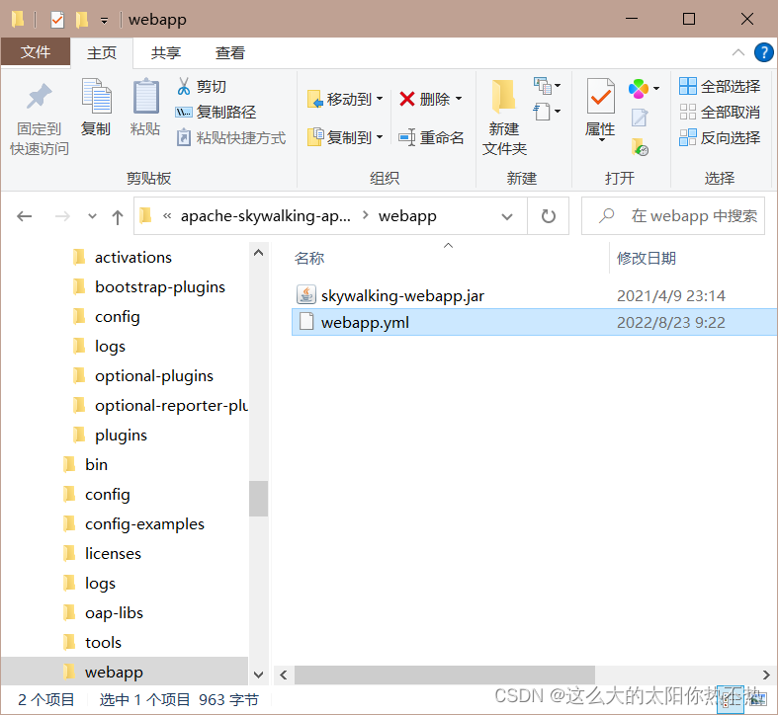The image size is (778, 715).
Task: Open the New Item dropdown icon
Action: tap(547, 86)
